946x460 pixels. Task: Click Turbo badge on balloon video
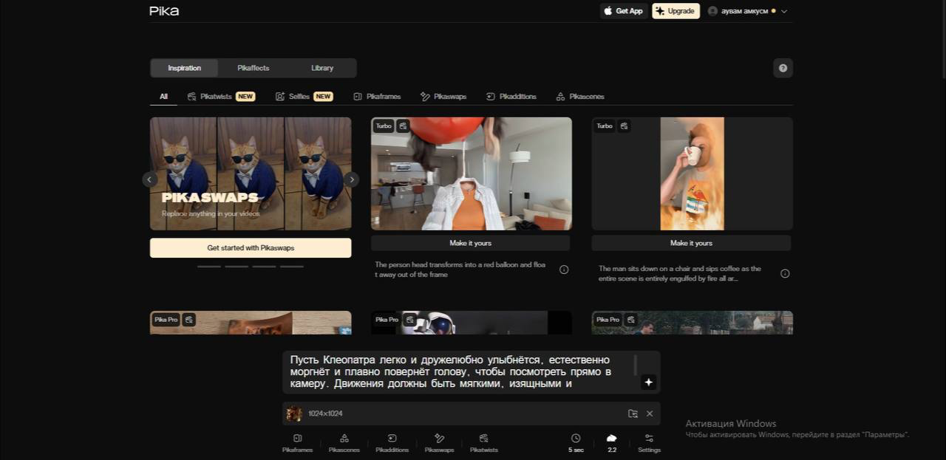click(x=384, y=126)
